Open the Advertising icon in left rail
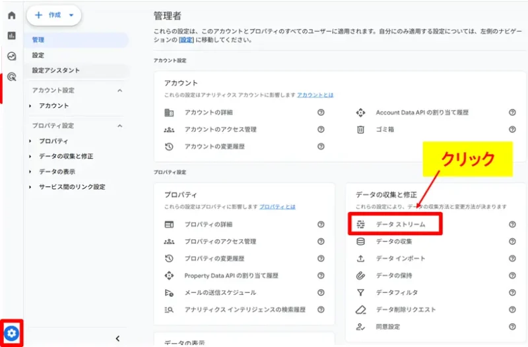 tap(12, 77)
